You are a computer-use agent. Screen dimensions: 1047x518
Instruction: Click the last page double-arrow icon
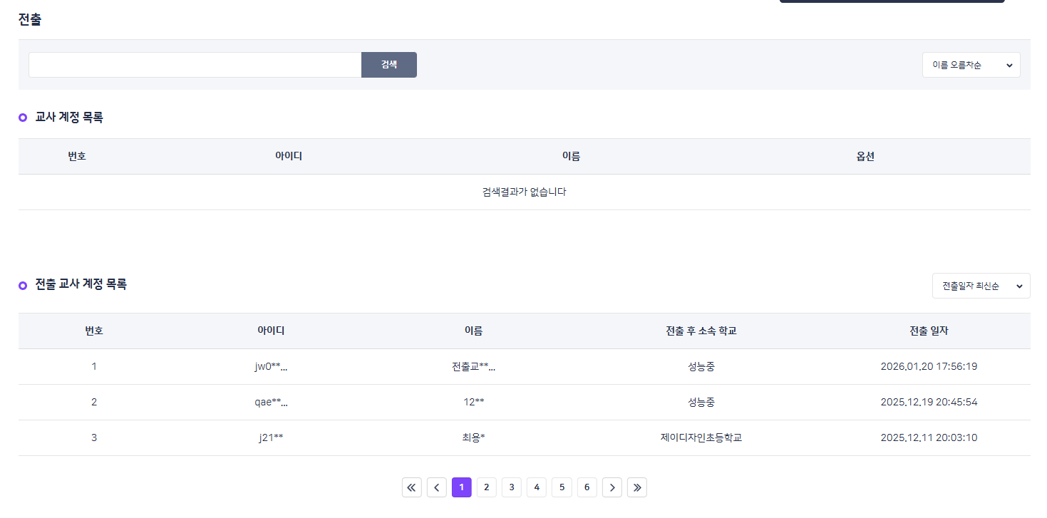636,487
